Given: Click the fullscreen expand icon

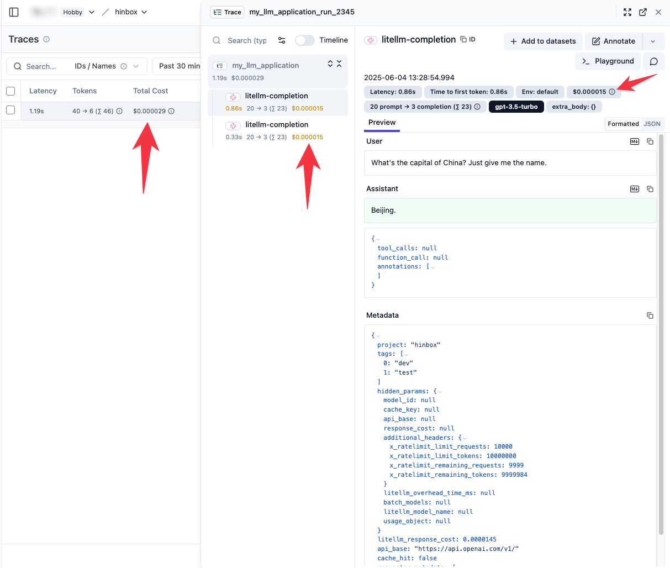Looking at the screenshot, I should [627, 12].
